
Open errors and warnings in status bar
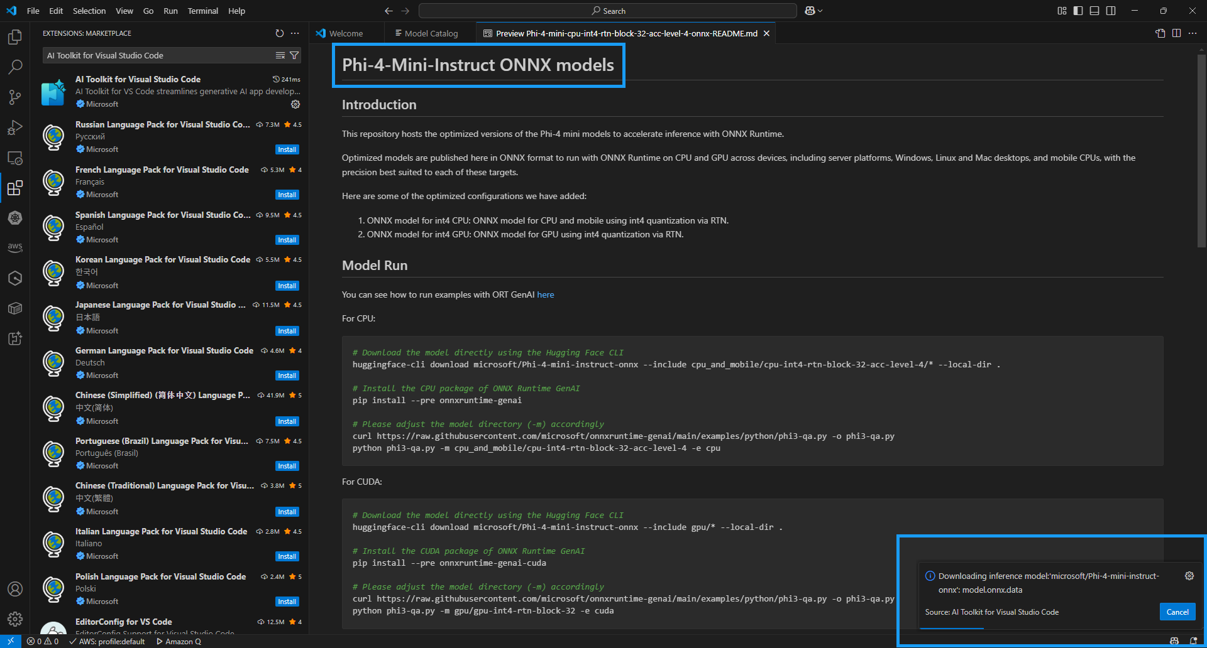click(43, 642)
